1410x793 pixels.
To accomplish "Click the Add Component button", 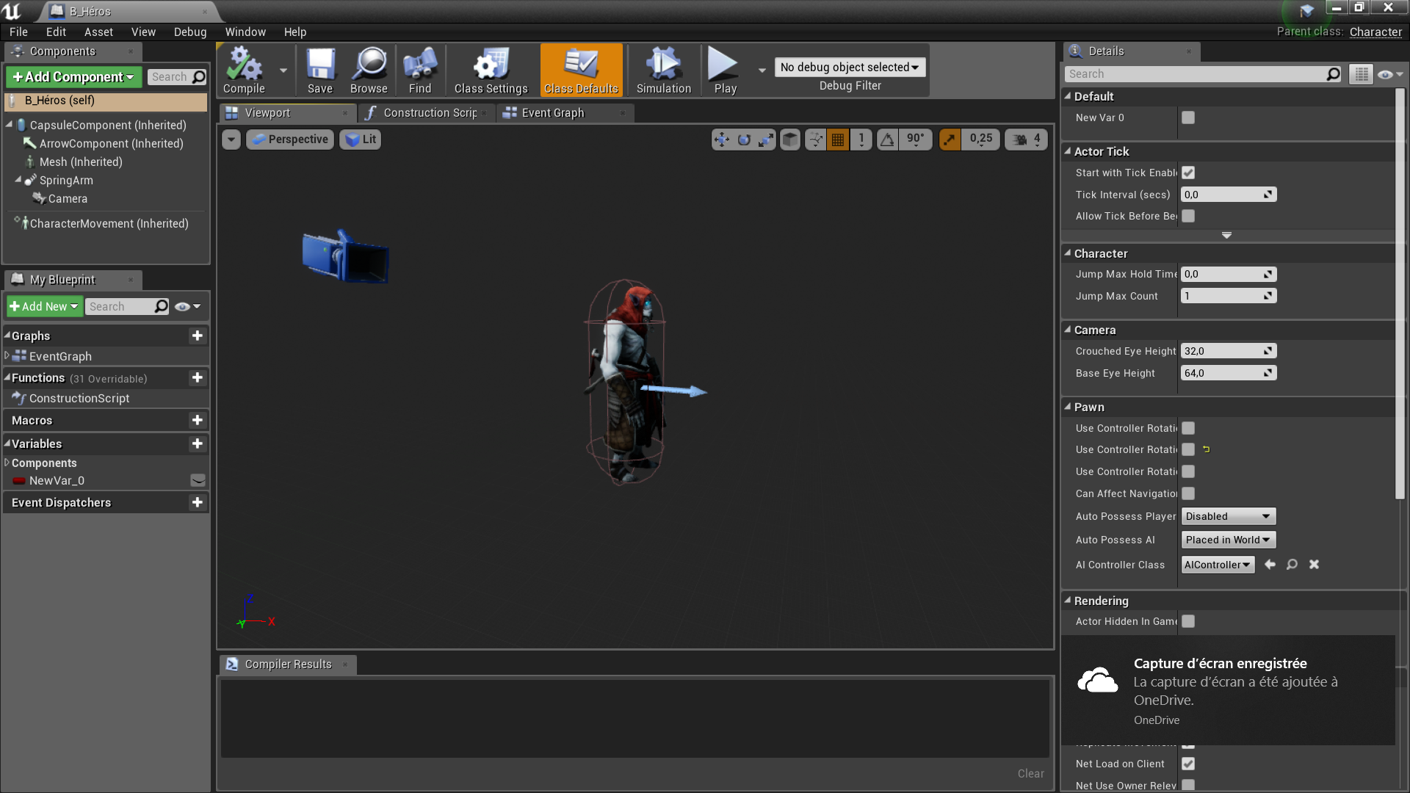I will [71, 76].
